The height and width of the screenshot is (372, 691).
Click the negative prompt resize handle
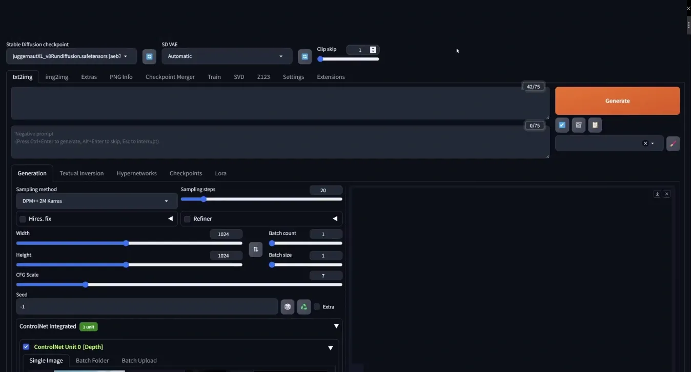[547, 156]
